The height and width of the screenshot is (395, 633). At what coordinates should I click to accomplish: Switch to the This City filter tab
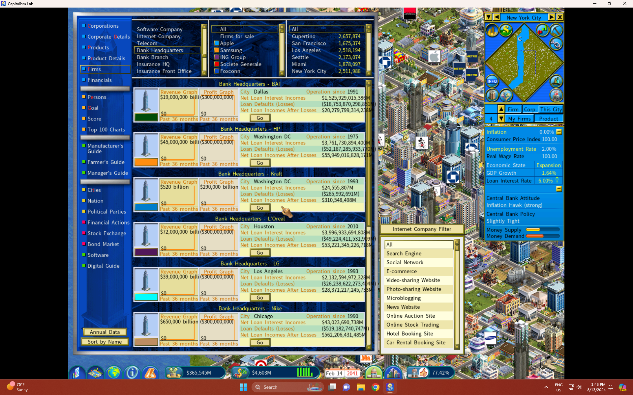coord(551,109)
